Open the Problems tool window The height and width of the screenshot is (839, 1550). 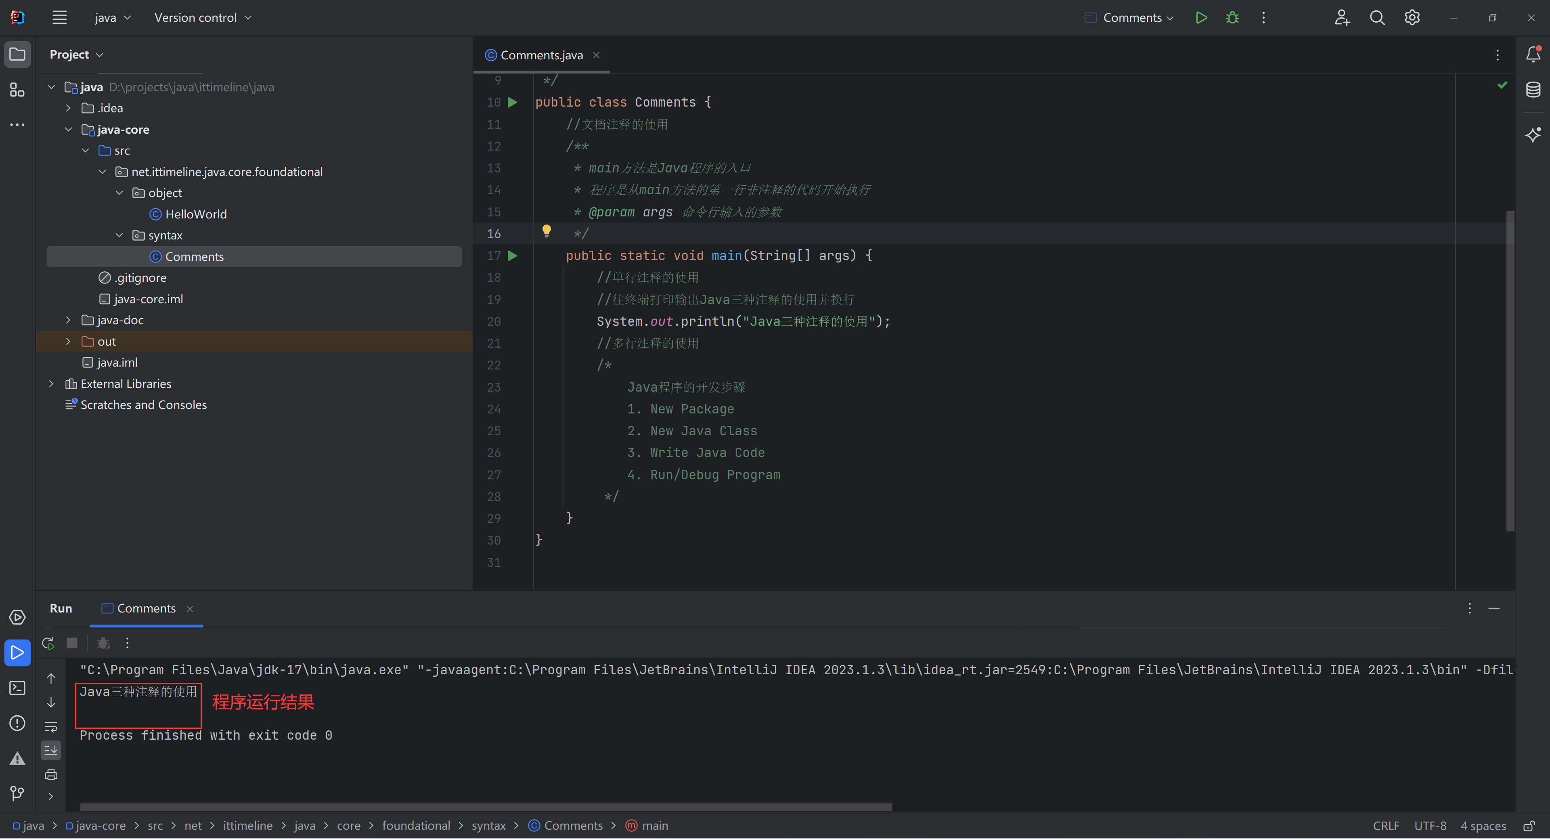(17, 723)
